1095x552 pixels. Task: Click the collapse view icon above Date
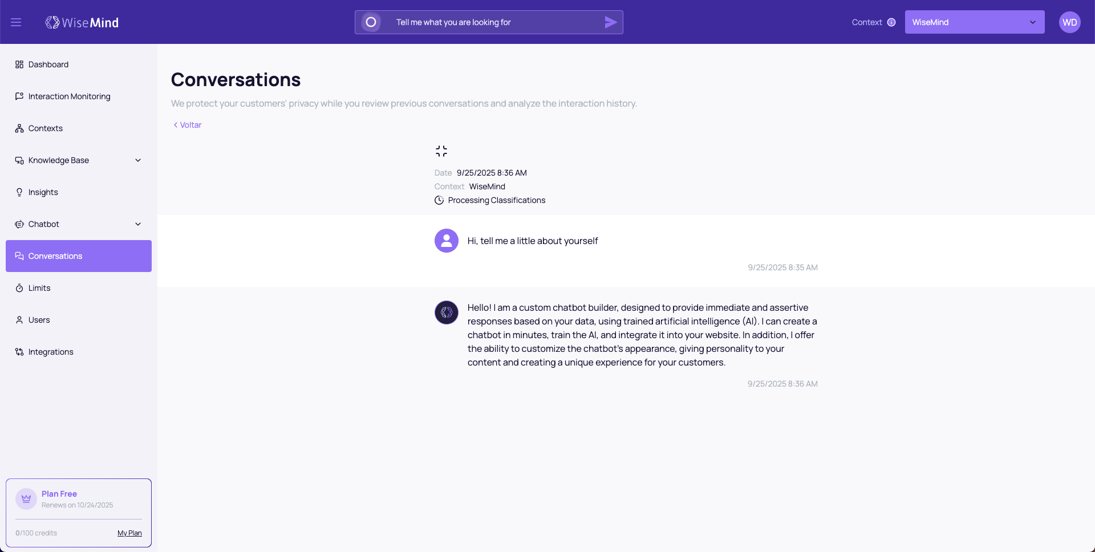click(x=441, y=151)
